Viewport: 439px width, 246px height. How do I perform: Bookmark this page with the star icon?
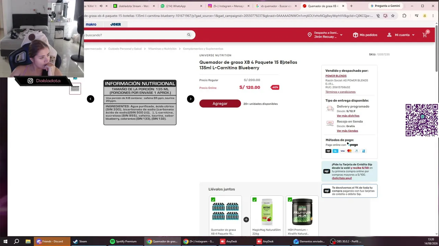pyautogui.click(x=393, y=16)
